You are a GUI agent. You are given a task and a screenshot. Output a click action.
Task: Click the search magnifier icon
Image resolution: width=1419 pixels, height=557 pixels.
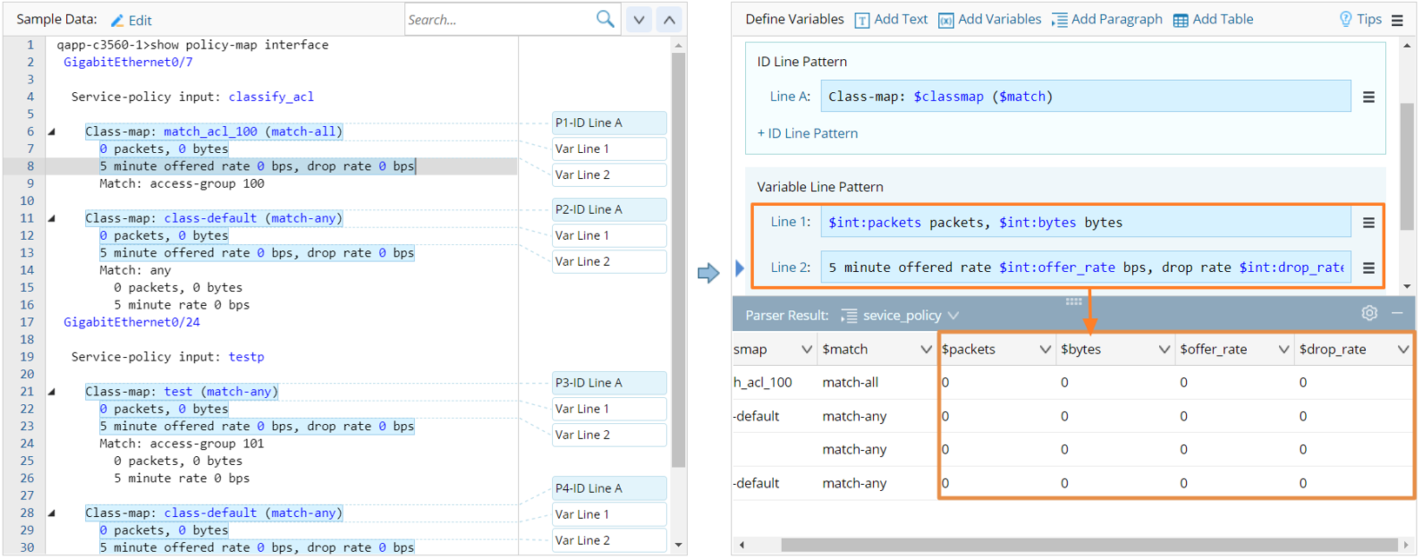coord(605,19)
